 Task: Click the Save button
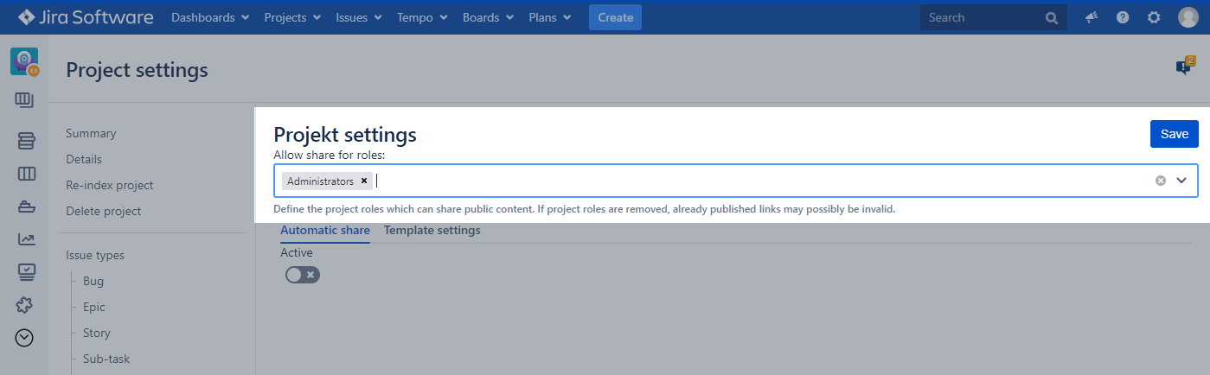(1174, 134)
